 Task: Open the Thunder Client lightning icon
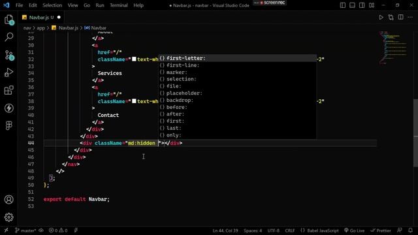8,108
